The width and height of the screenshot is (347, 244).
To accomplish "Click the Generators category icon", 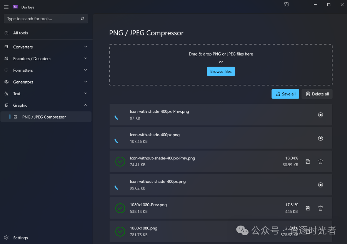I will coord(6,82).
